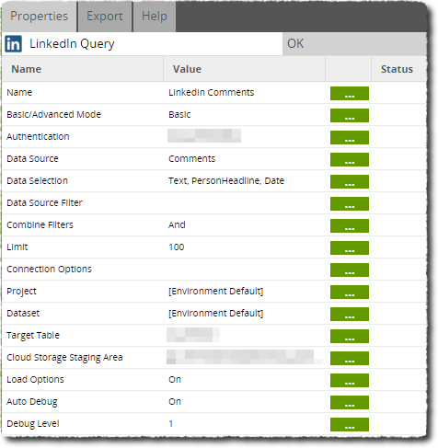Click the blurred Target Table value
This screenshot has height=448, width=438.
pyautogui.click(x=193, y=335)
